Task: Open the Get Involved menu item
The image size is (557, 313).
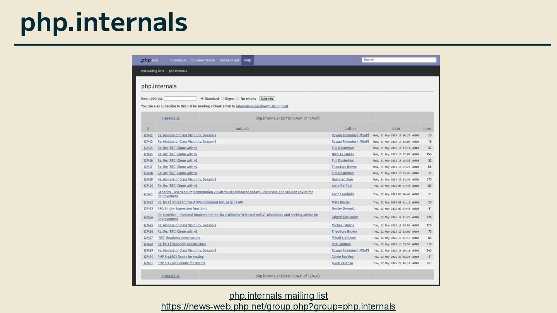Action: click(229, 60)
